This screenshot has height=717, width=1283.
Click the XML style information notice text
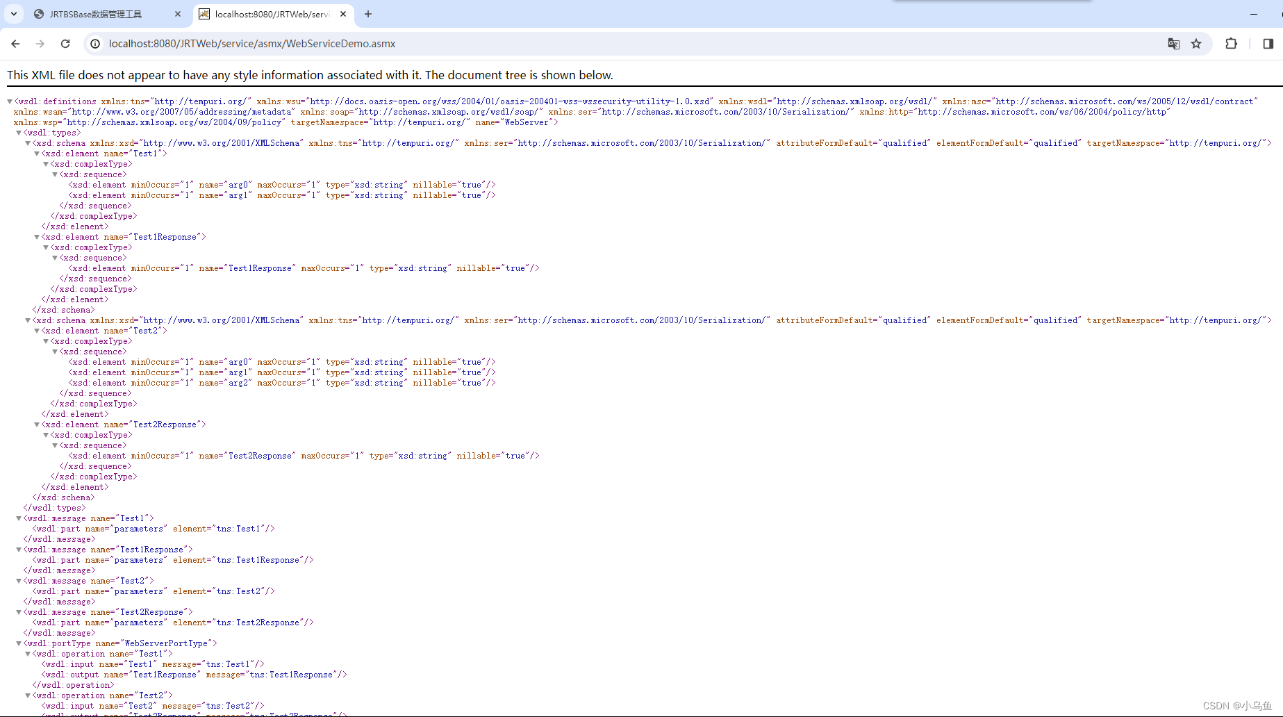coord(310,75)
